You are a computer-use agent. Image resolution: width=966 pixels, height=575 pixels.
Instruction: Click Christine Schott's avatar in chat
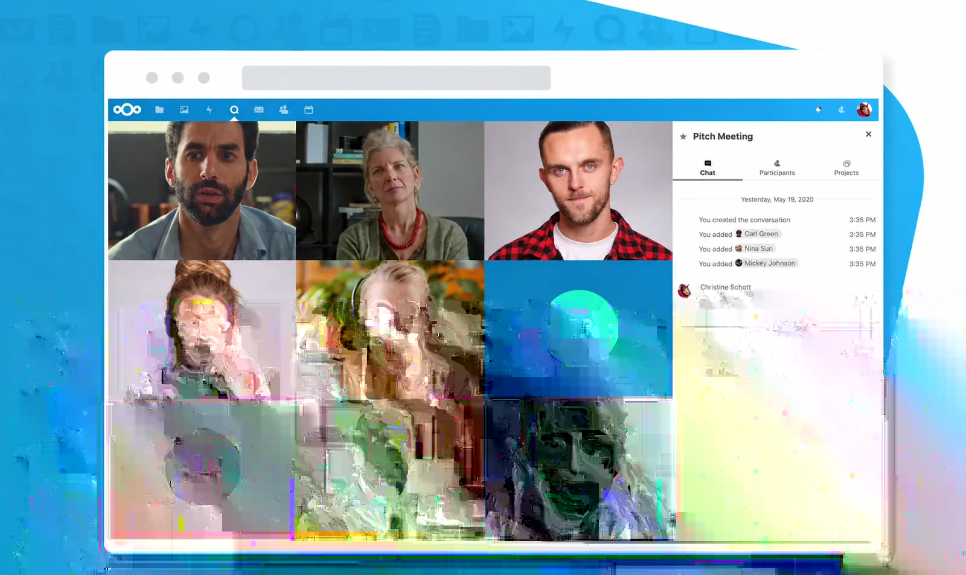pyautogui.click(x=685, y=291)
